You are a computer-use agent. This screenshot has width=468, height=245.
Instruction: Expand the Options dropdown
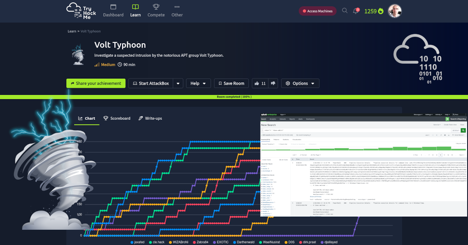click(x=300, y=83)
